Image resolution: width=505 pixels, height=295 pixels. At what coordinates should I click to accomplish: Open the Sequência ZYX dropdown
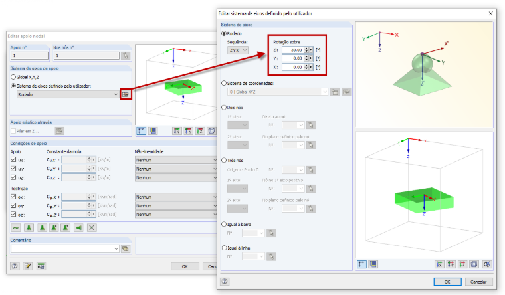[x=238, y=50]
